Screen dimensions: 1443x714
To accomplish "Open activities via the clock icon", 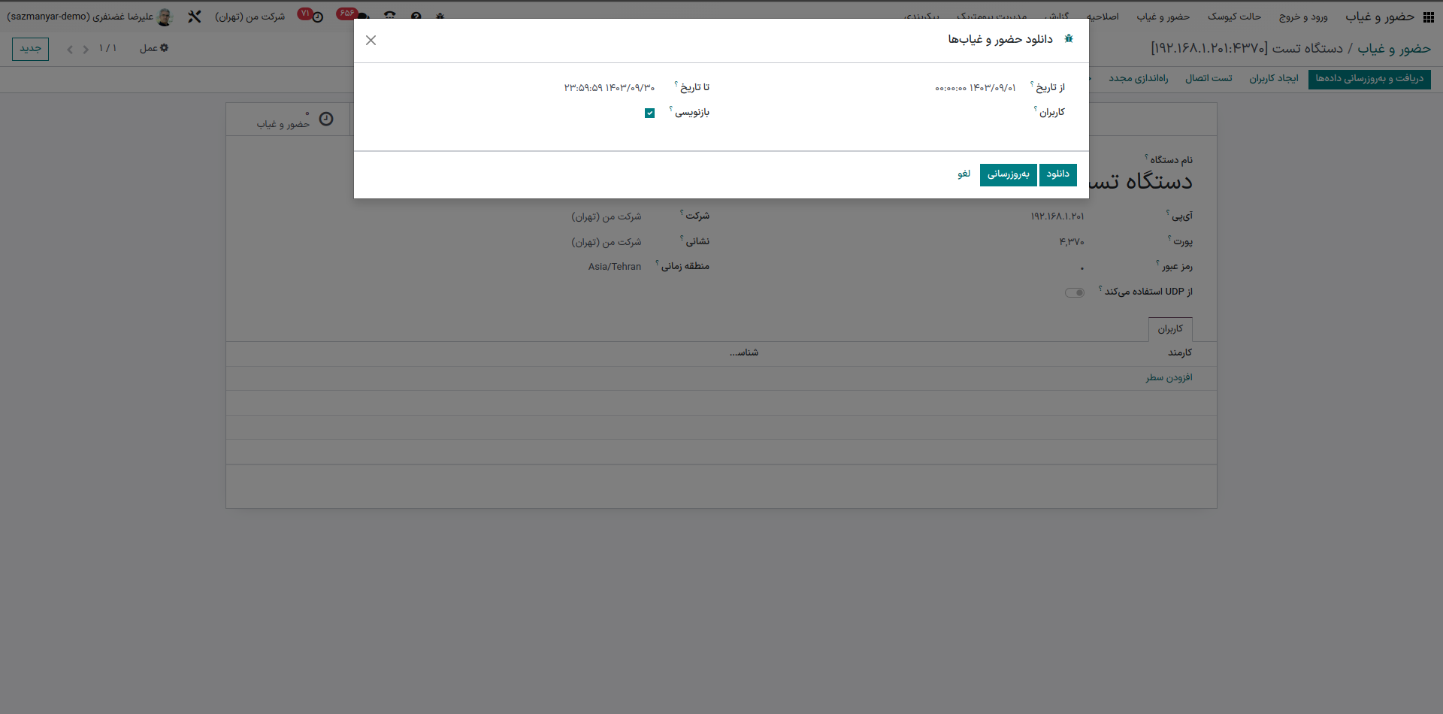I will pyautogui.click(x=318, y=17).
